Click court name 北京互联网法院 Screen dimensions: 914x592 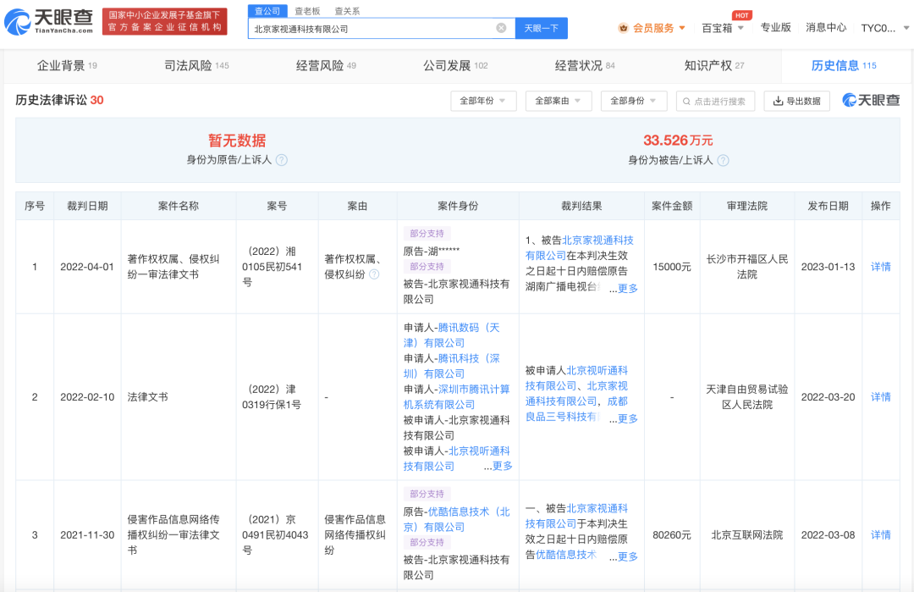747,535
